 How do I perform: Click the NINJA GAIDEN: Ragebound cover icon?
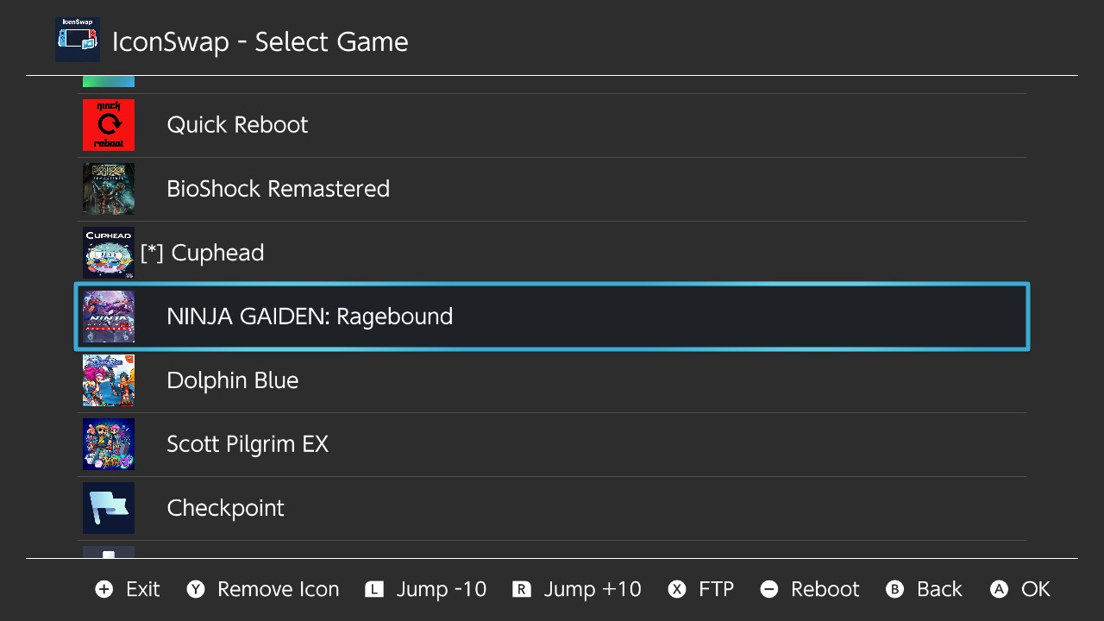(x=109, y=317)
